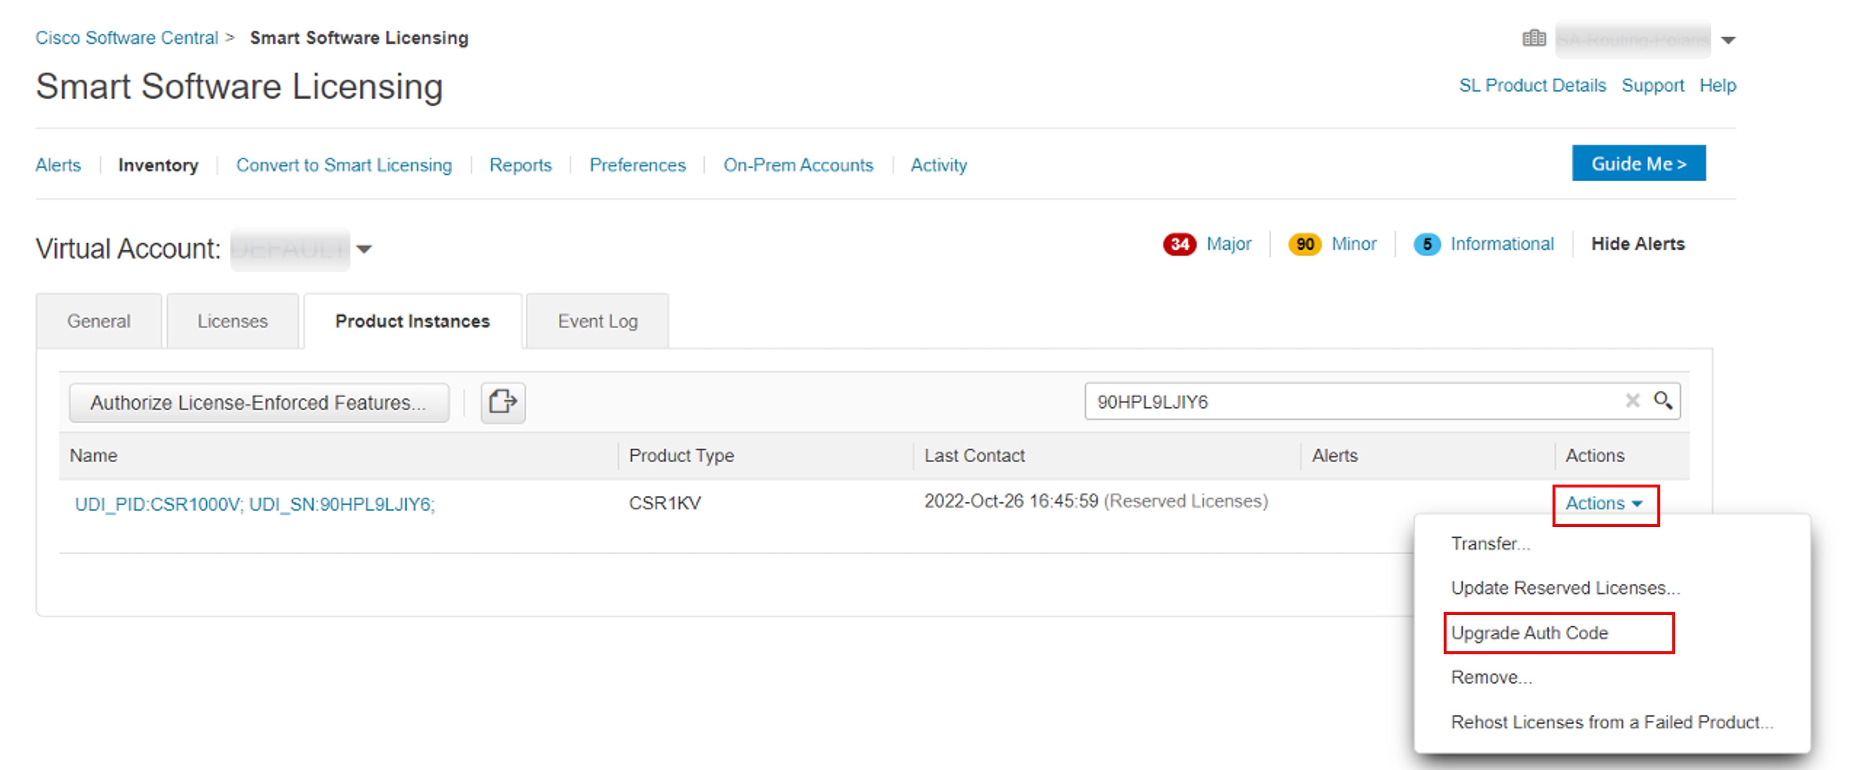This screenshot has height=770, width=1856.
Task: Open the Minor alerts link
Action: (1353, 244)
